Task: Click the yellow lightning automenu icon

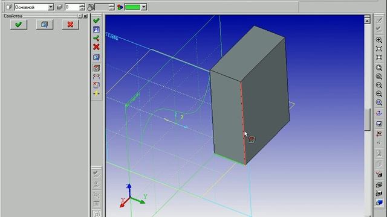Action: tap(97, 93)
